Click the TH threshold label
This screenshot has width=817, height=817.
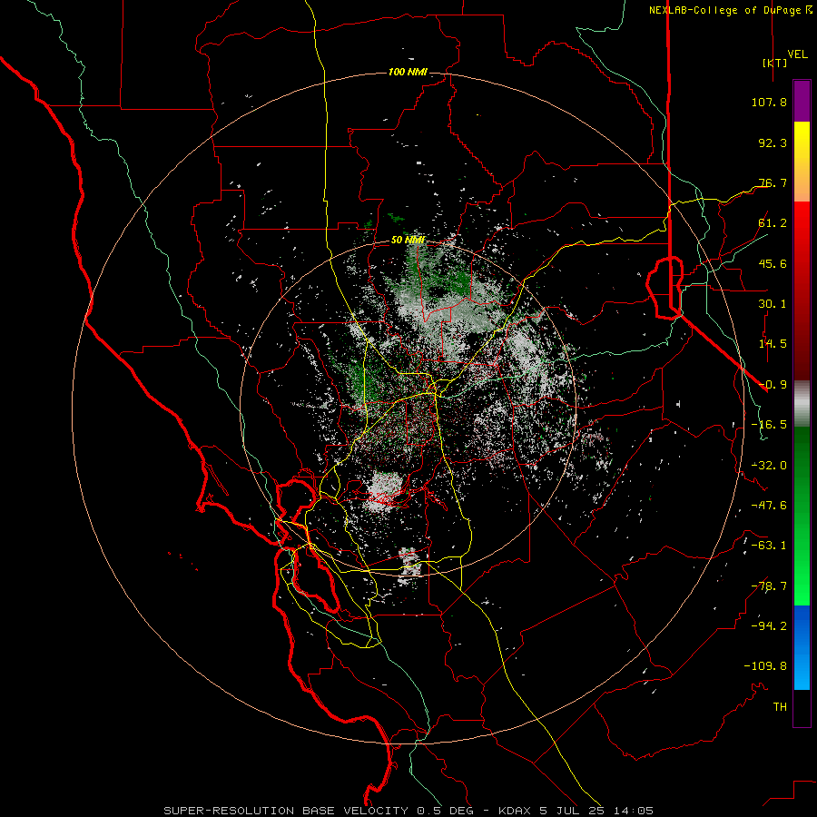pos(780,707)
